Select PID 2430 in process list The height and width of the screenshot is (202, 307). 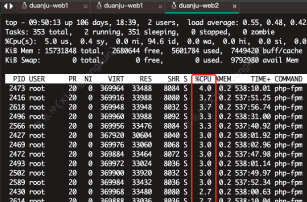(17, 192)
